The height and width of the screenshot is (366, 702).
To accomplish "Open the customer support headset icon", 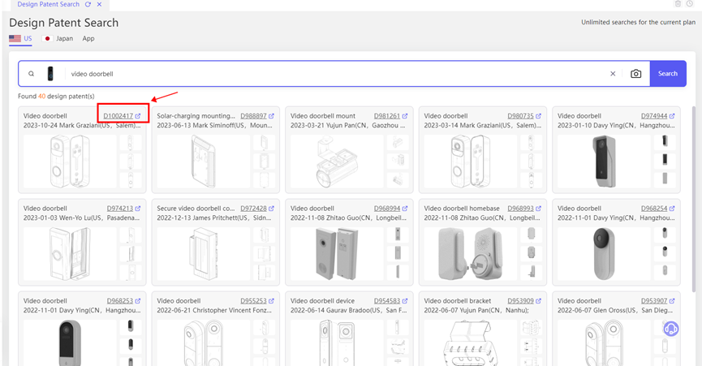I will [671, 329].
